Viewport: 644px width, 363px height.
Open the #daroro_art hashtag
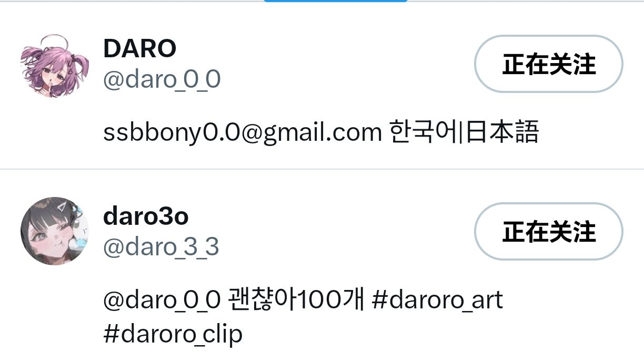437,300
